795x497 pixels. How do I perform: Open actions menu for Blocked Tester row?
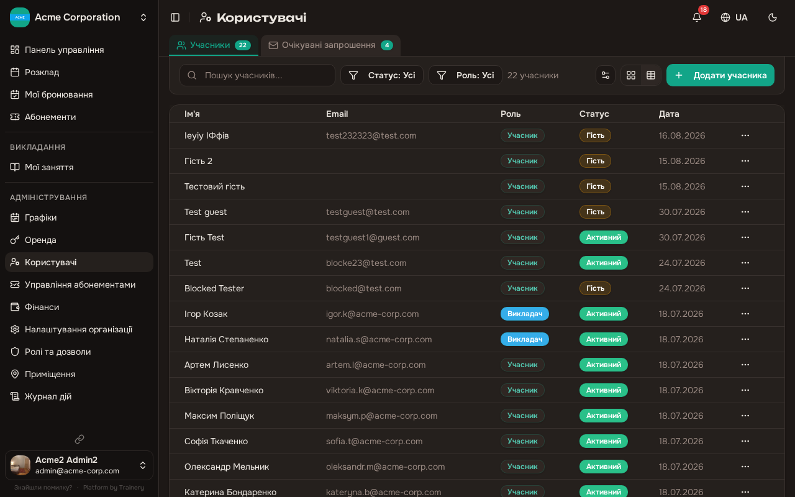click(x=745, y=288)
